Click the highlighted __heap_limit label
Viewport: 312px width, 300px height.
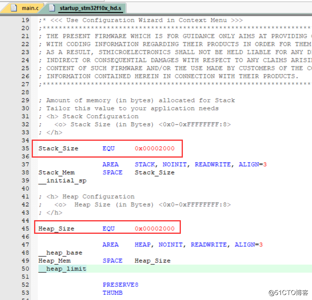pyautogui.click(x=63, y=269)
